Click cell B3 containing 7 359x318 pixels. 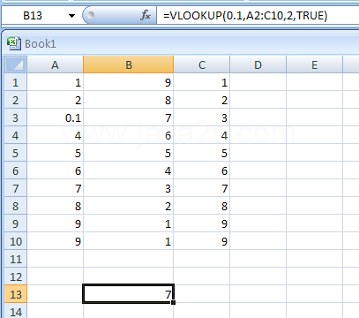point(129,117)
